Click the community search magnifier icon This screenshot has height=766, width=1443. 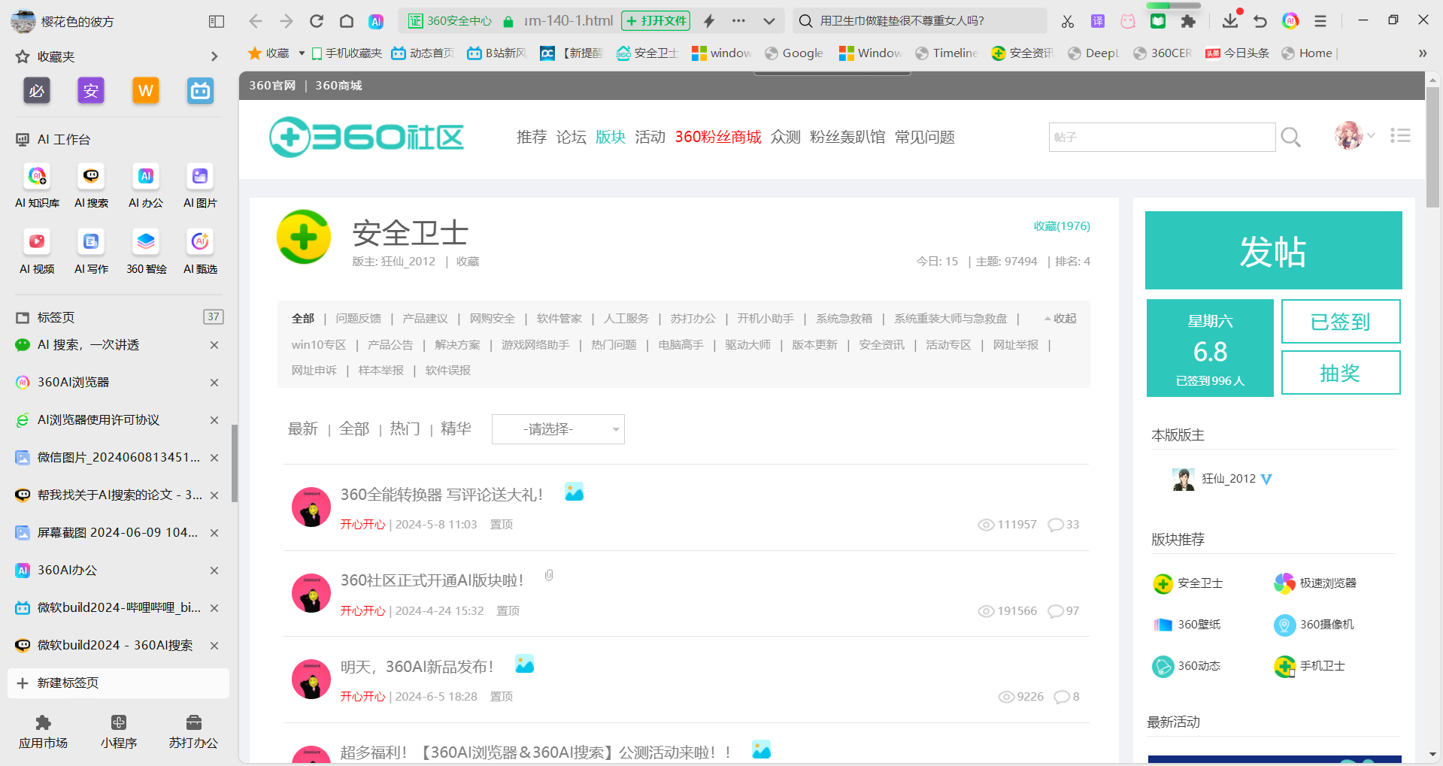(x=1291, y=138)
